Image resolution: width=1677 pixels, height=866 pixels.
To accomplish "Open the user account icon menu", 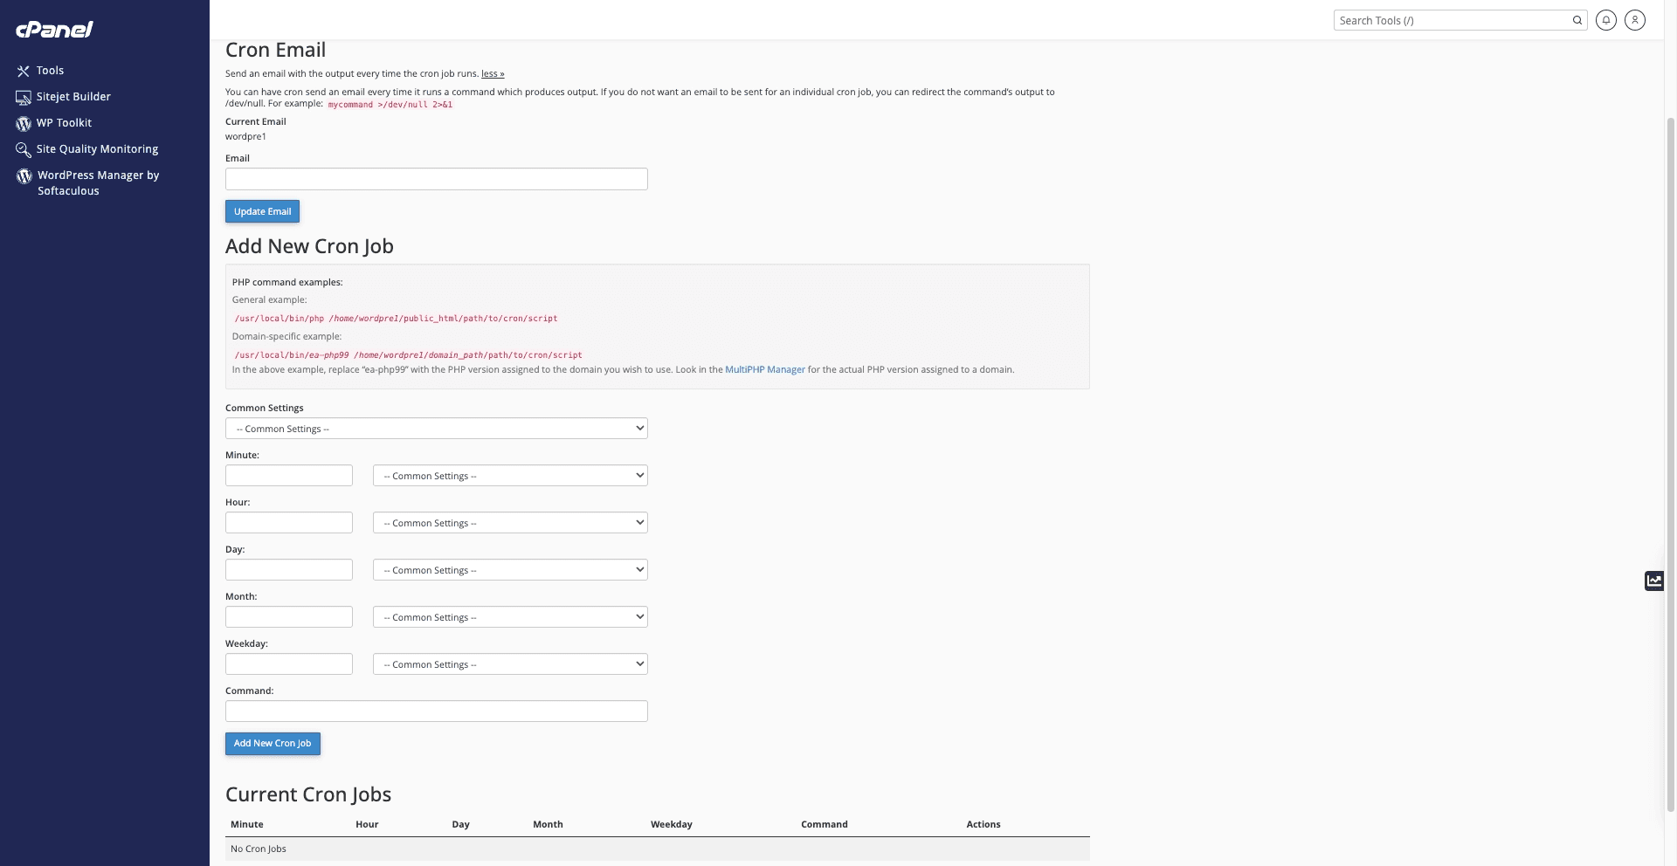I will coord(1634,20).
